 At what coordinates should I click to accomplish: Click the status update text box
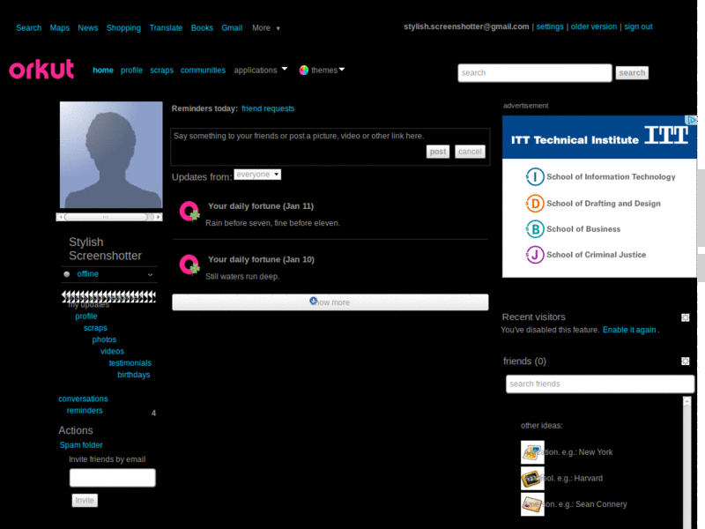tap(330, 146)
